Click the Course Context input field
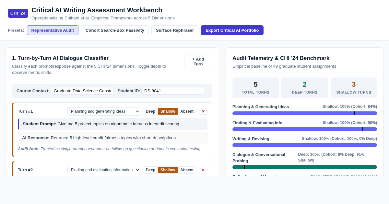 point(82,91)
